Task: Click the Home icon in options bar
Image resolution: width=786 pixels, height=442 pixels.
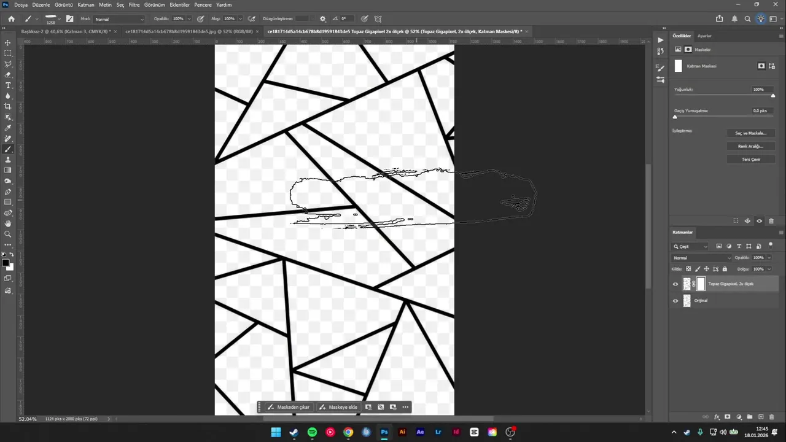Action: (11, 19)
